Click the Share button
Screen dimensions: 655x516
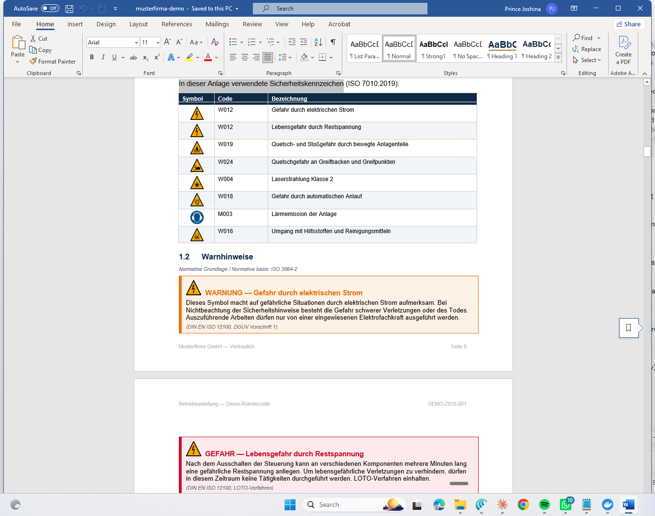[629, 24]
